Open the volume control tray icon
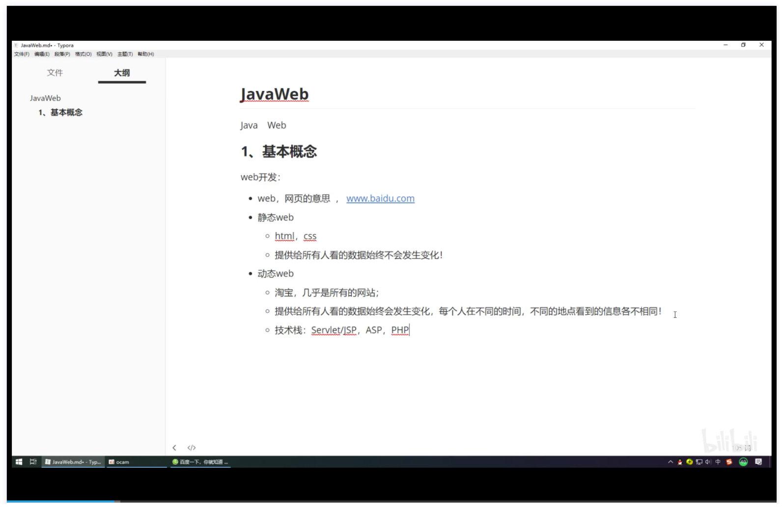 [708, 462]
